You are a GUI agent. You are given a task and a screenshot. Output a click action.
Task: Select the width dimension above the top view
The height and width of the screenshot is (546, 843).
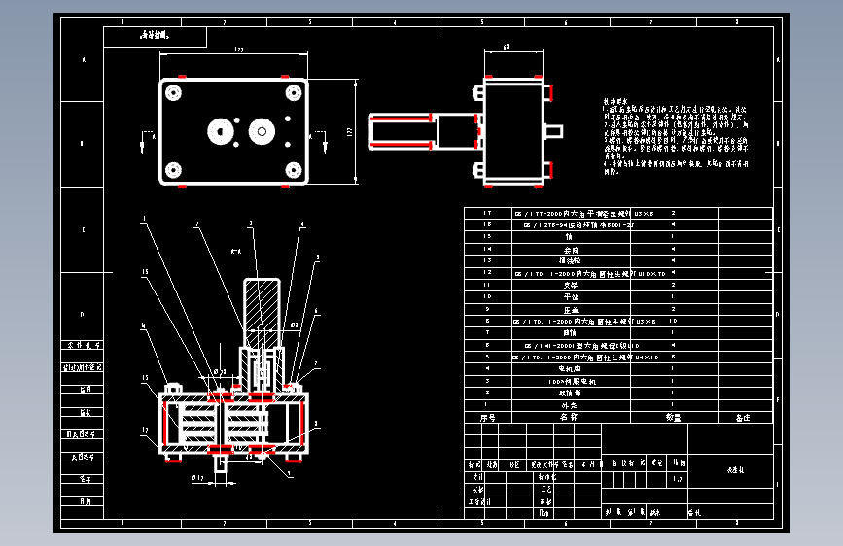click(234, 51)
